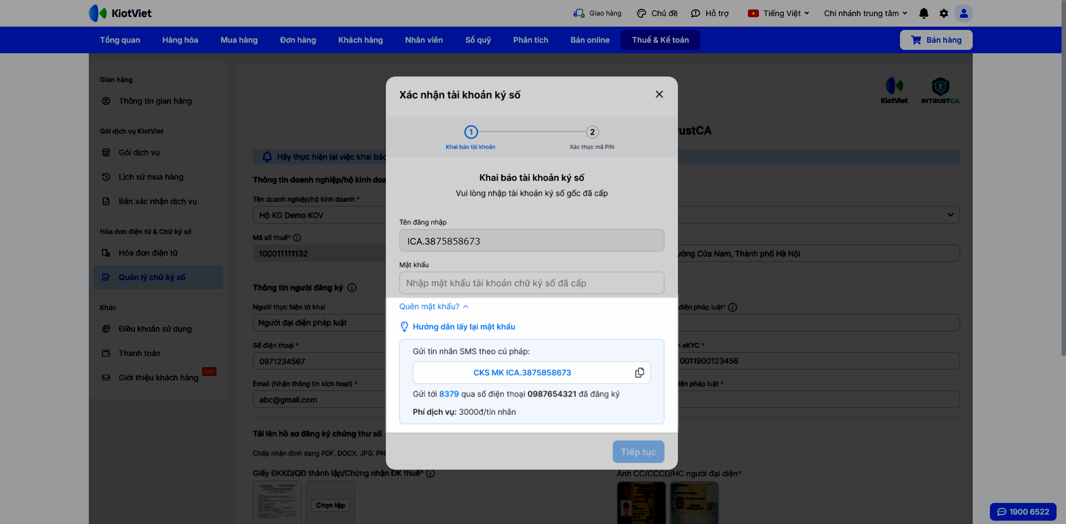
Task: Click the KiotViet logo in header
Action: coord(120,13)
